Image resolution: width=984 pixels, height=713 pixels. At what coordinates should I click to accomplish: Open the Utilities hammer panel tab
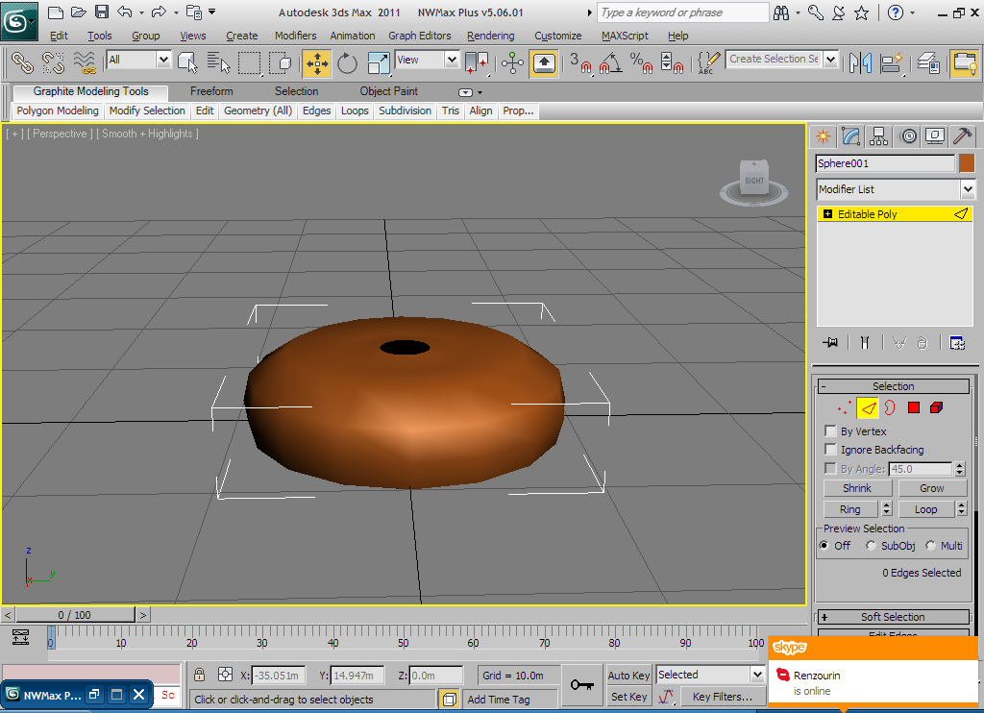pyautogui.click(x=962, y=136)
